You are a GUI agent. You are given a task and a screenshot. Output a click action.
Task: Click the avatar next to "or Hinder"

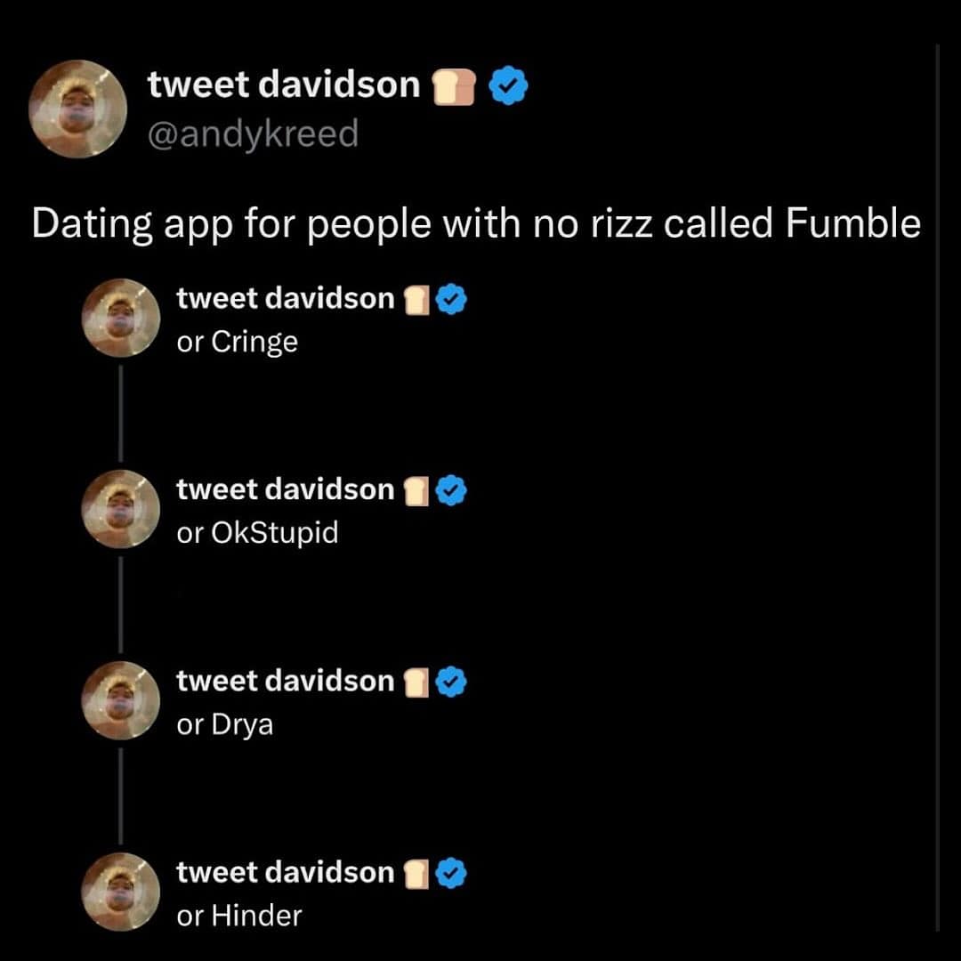coord(121,892)
